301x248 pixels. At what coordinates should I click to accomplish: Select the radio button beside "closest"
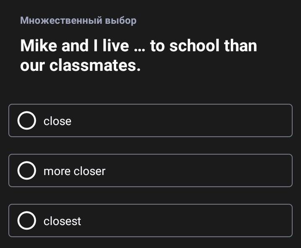(27, 221)
